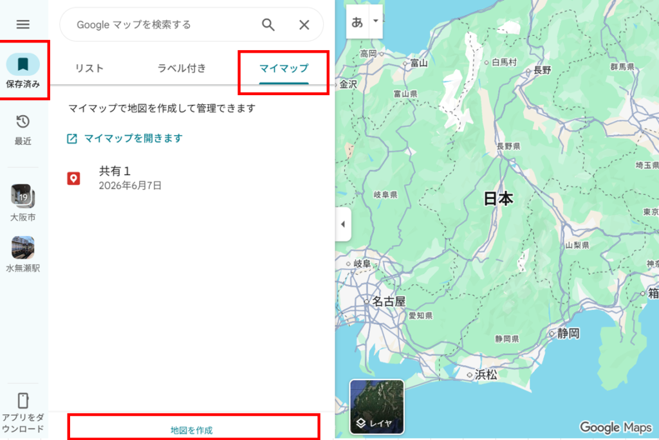
Task: Open the 大阪市 recent place thumbnail
Action: pyautogui.click(x=23, y=203)
